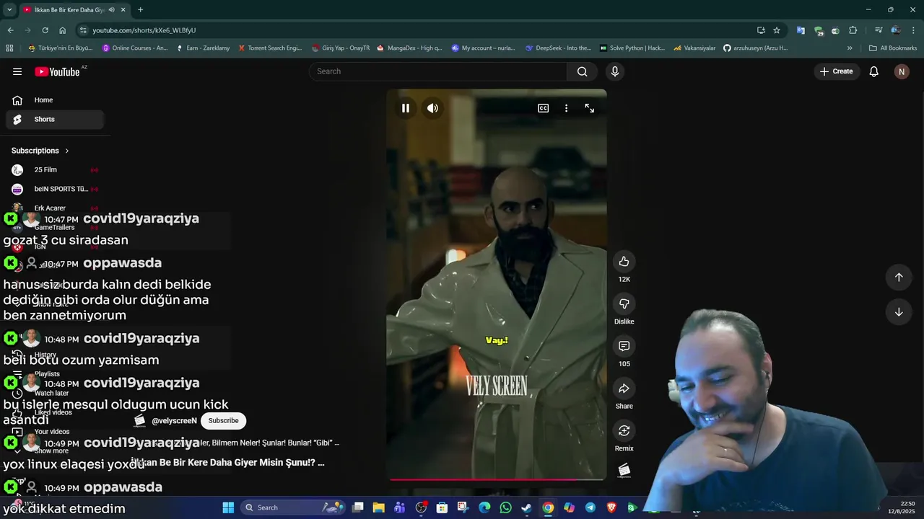Open the Chrome apps grid shortcut

click(x=9, y=48)
